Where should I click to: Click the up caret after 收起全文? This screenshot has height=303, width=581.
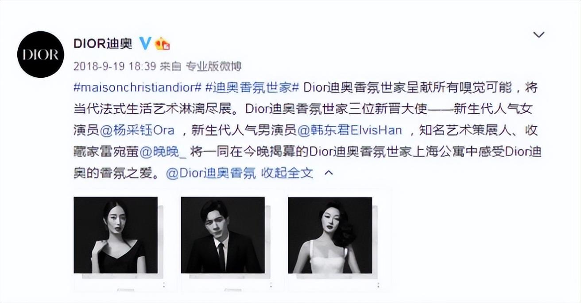[329, 173]
